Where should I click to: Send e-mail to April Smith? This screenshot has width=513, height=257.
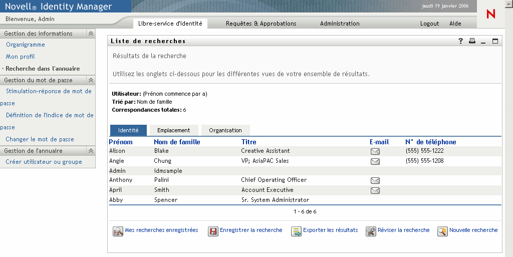[x=375, y=191]
